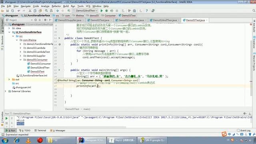The height and width of the screenshot is (144, 256).
Task: Click the Redo arrow icon
Action: coord(24,11)
